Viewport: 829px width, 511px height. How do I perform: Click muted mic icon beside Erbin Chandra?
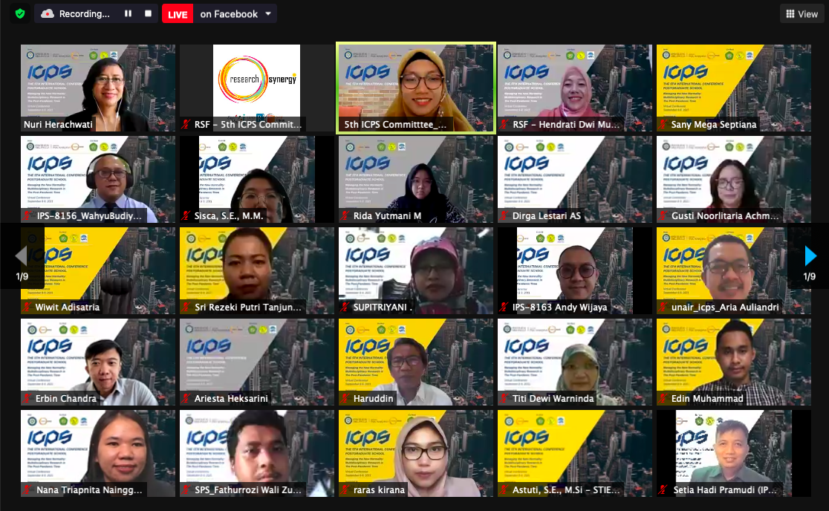coord(27,399)
